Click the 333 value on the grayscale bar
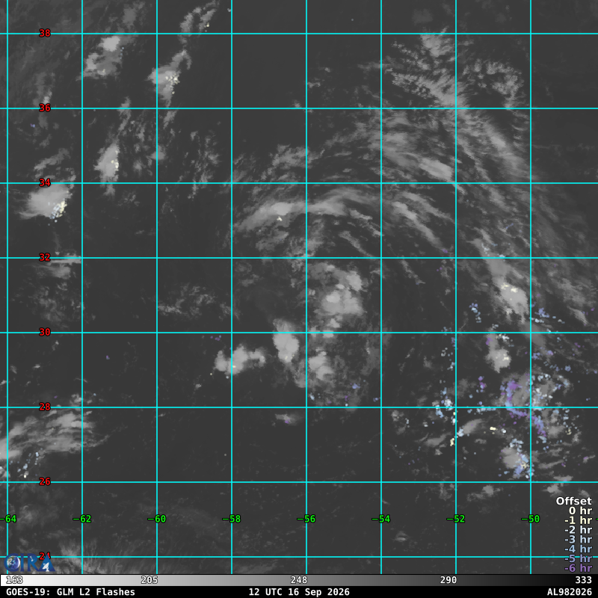The image size is (598, 598). pos(584,580)
